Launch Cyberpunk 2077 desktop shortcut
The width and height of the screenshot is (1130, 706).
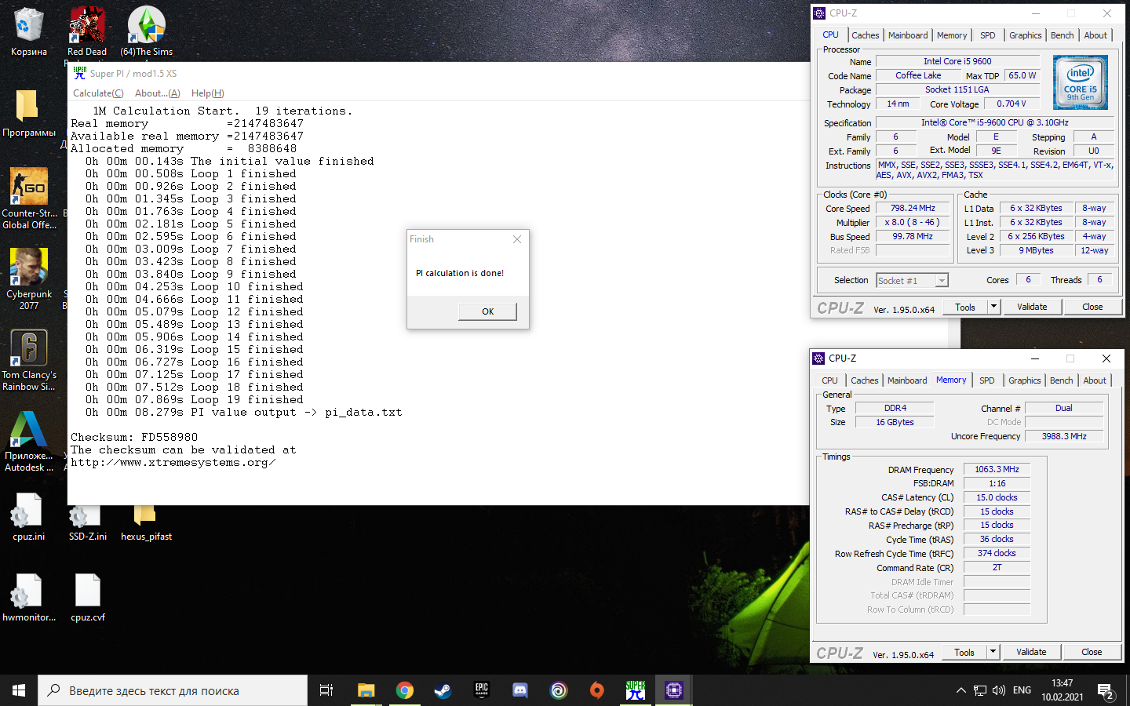28,279
